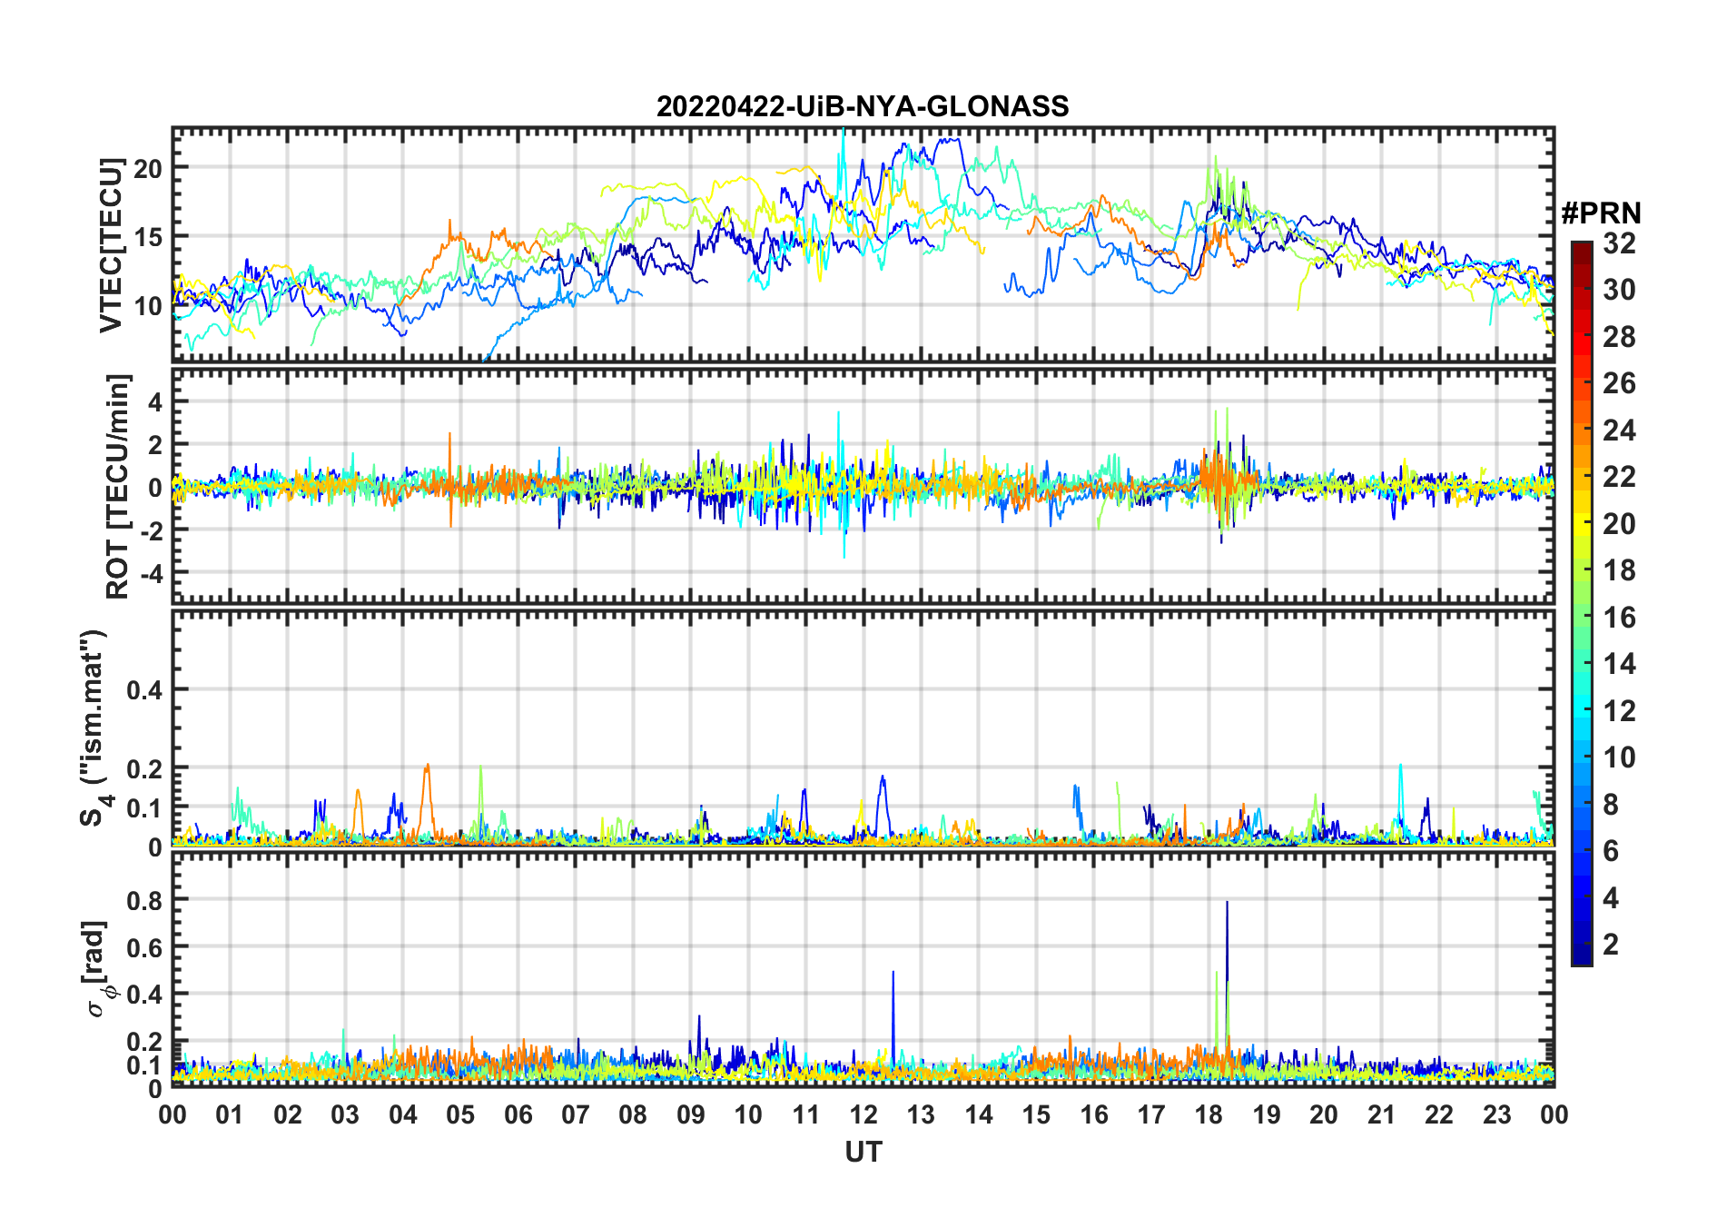Viewport: 1727px width, 1208px height.
Task: Select colorbar tick label 14
Action: click(1619, 664)
